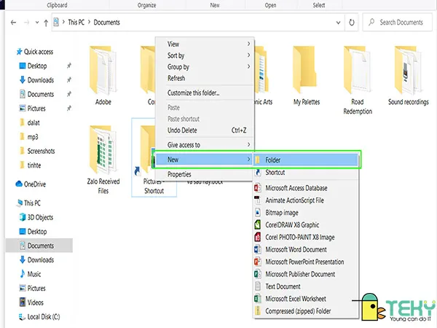Click the Up arrow navigation button

47,23
